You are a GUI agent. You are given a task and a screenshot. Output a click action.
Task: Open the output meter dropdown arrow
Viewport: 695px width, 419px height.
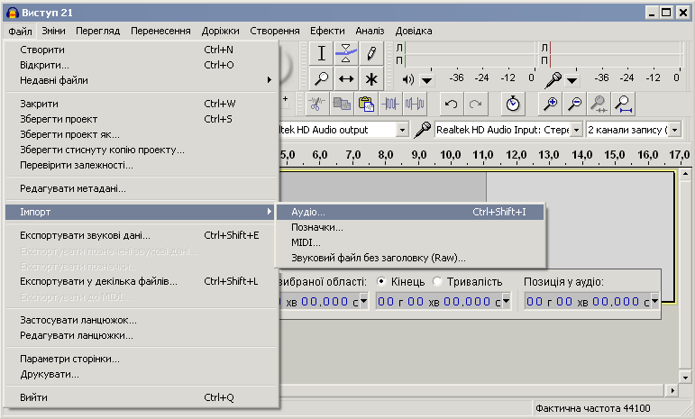point(426,80)
